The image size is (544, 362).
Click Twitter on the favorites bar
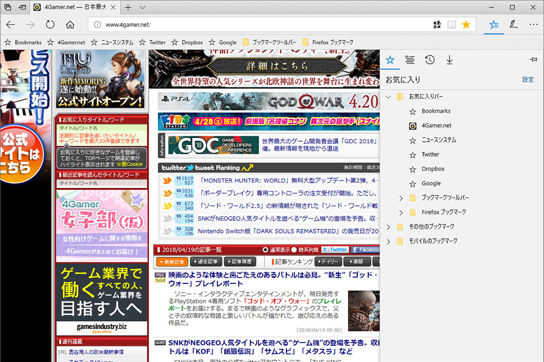(x=152, y=42)
